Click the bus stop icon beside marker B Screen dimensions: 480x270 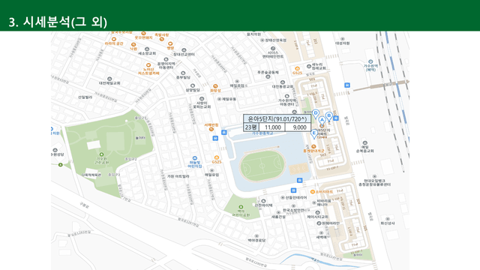(x=336, y=118)
